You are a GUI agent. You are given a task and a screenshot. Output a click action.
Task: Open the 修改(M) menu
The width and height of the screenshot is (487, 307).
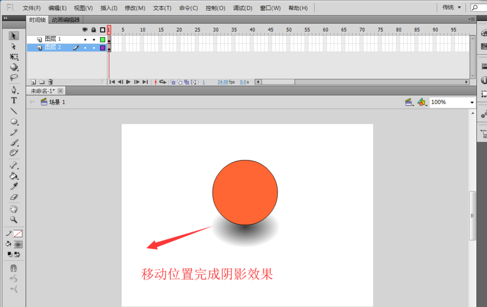[x=135, y=8]
